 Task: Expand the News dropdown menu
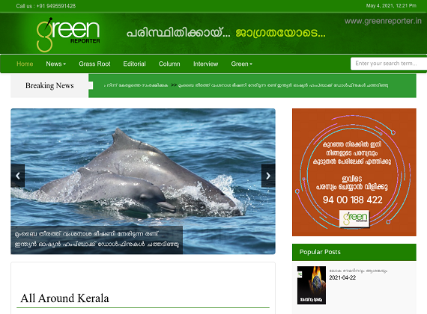56,64
